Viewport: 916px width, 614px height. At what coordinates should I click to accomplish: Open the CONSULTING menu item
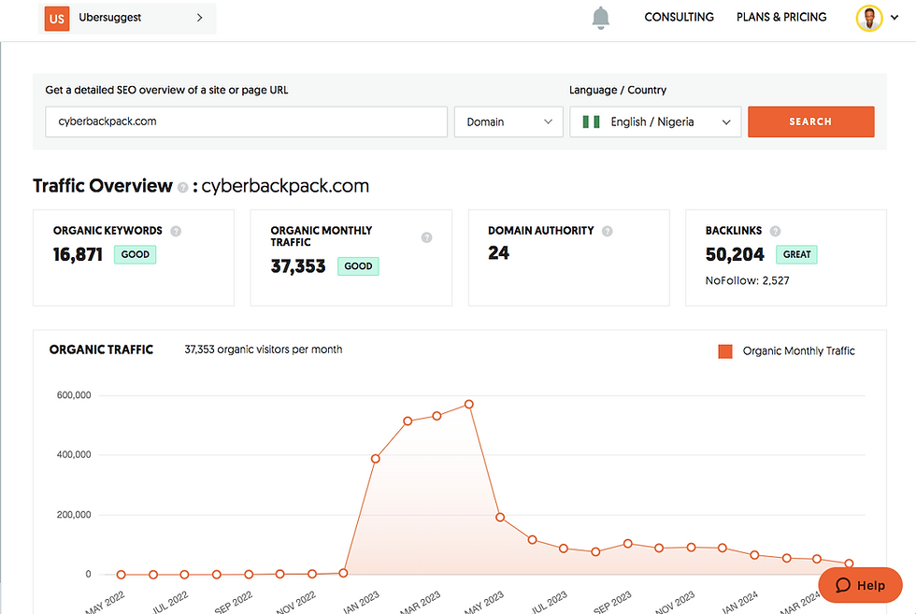click(x=679, y=17)
